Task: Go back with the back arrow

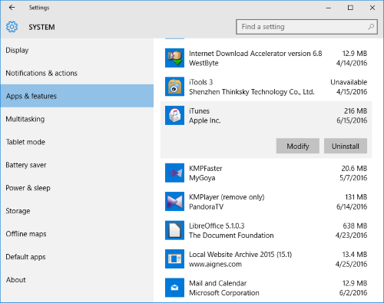Action: tap(12, 8)
